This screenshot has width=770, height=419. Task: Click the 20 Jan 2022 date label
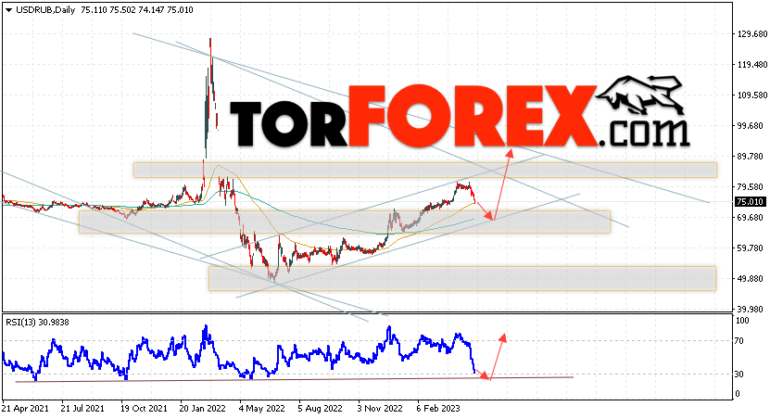click(x=203, y=408)
